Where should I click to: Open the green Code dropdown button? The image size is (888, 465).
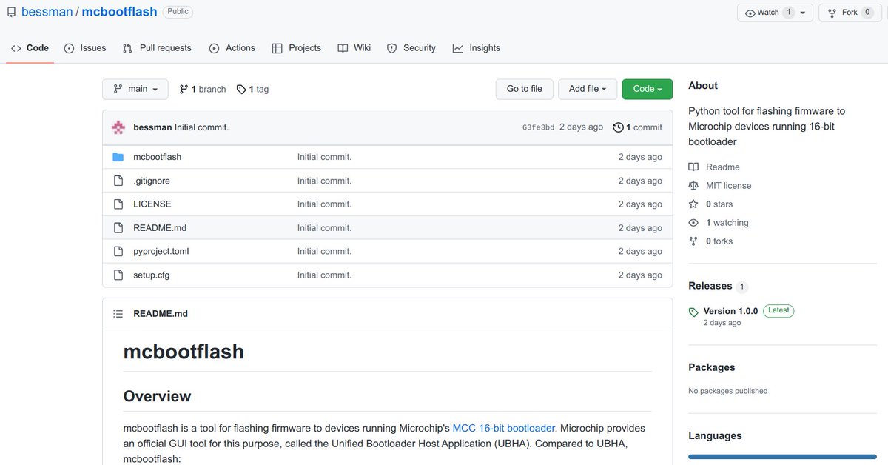click(x=647, y=89)
